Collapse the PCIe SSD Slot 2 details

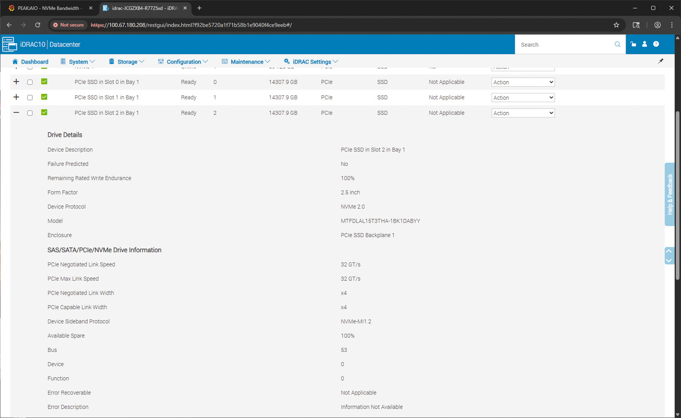(x=16, y=112)
